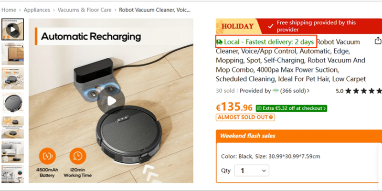This screenshot has width=382, height=191.
Task: Expand the Extra €5.32 off at checkout arrow
Action: click(x=325, y=108)
